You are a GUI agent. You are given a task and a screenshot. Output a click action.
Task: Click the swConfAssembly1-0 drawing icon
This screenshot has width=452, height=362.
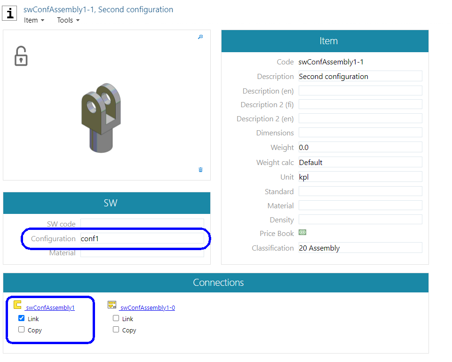(x=112, y=305)
